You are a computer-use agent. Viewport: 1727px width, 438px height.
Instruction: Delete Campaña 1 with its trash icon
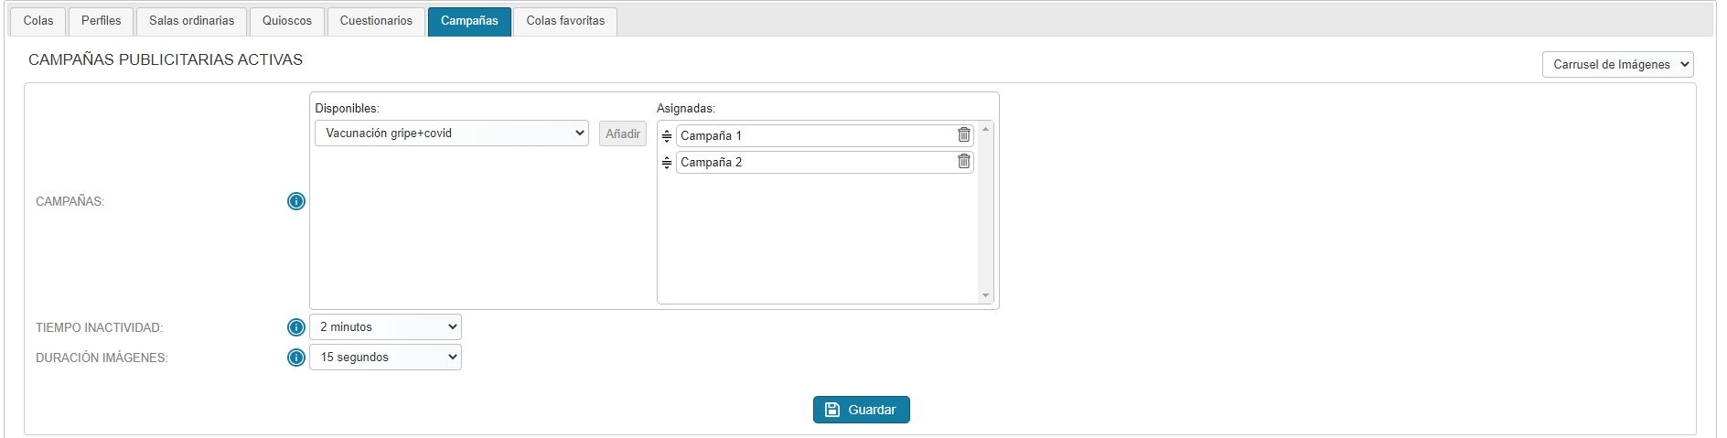[x=964, y=134]
